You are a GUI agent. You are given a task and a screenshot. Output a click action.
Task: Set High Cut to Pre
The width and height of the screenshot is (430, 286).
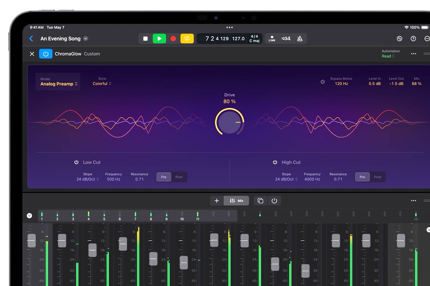(362, 177)
